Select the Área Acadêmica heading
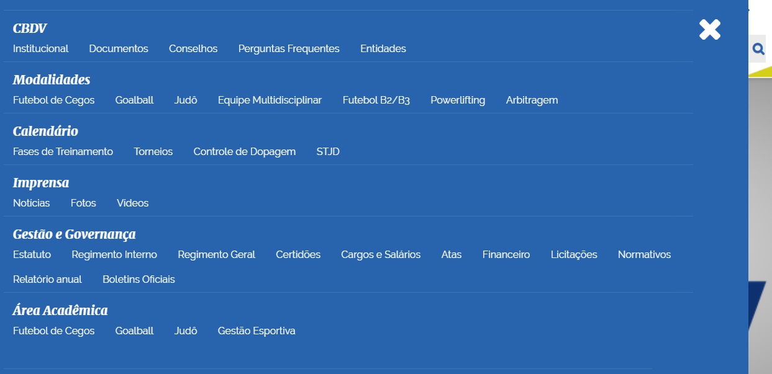772x374 pixels. pyautogui.click(x=60, y=311)
